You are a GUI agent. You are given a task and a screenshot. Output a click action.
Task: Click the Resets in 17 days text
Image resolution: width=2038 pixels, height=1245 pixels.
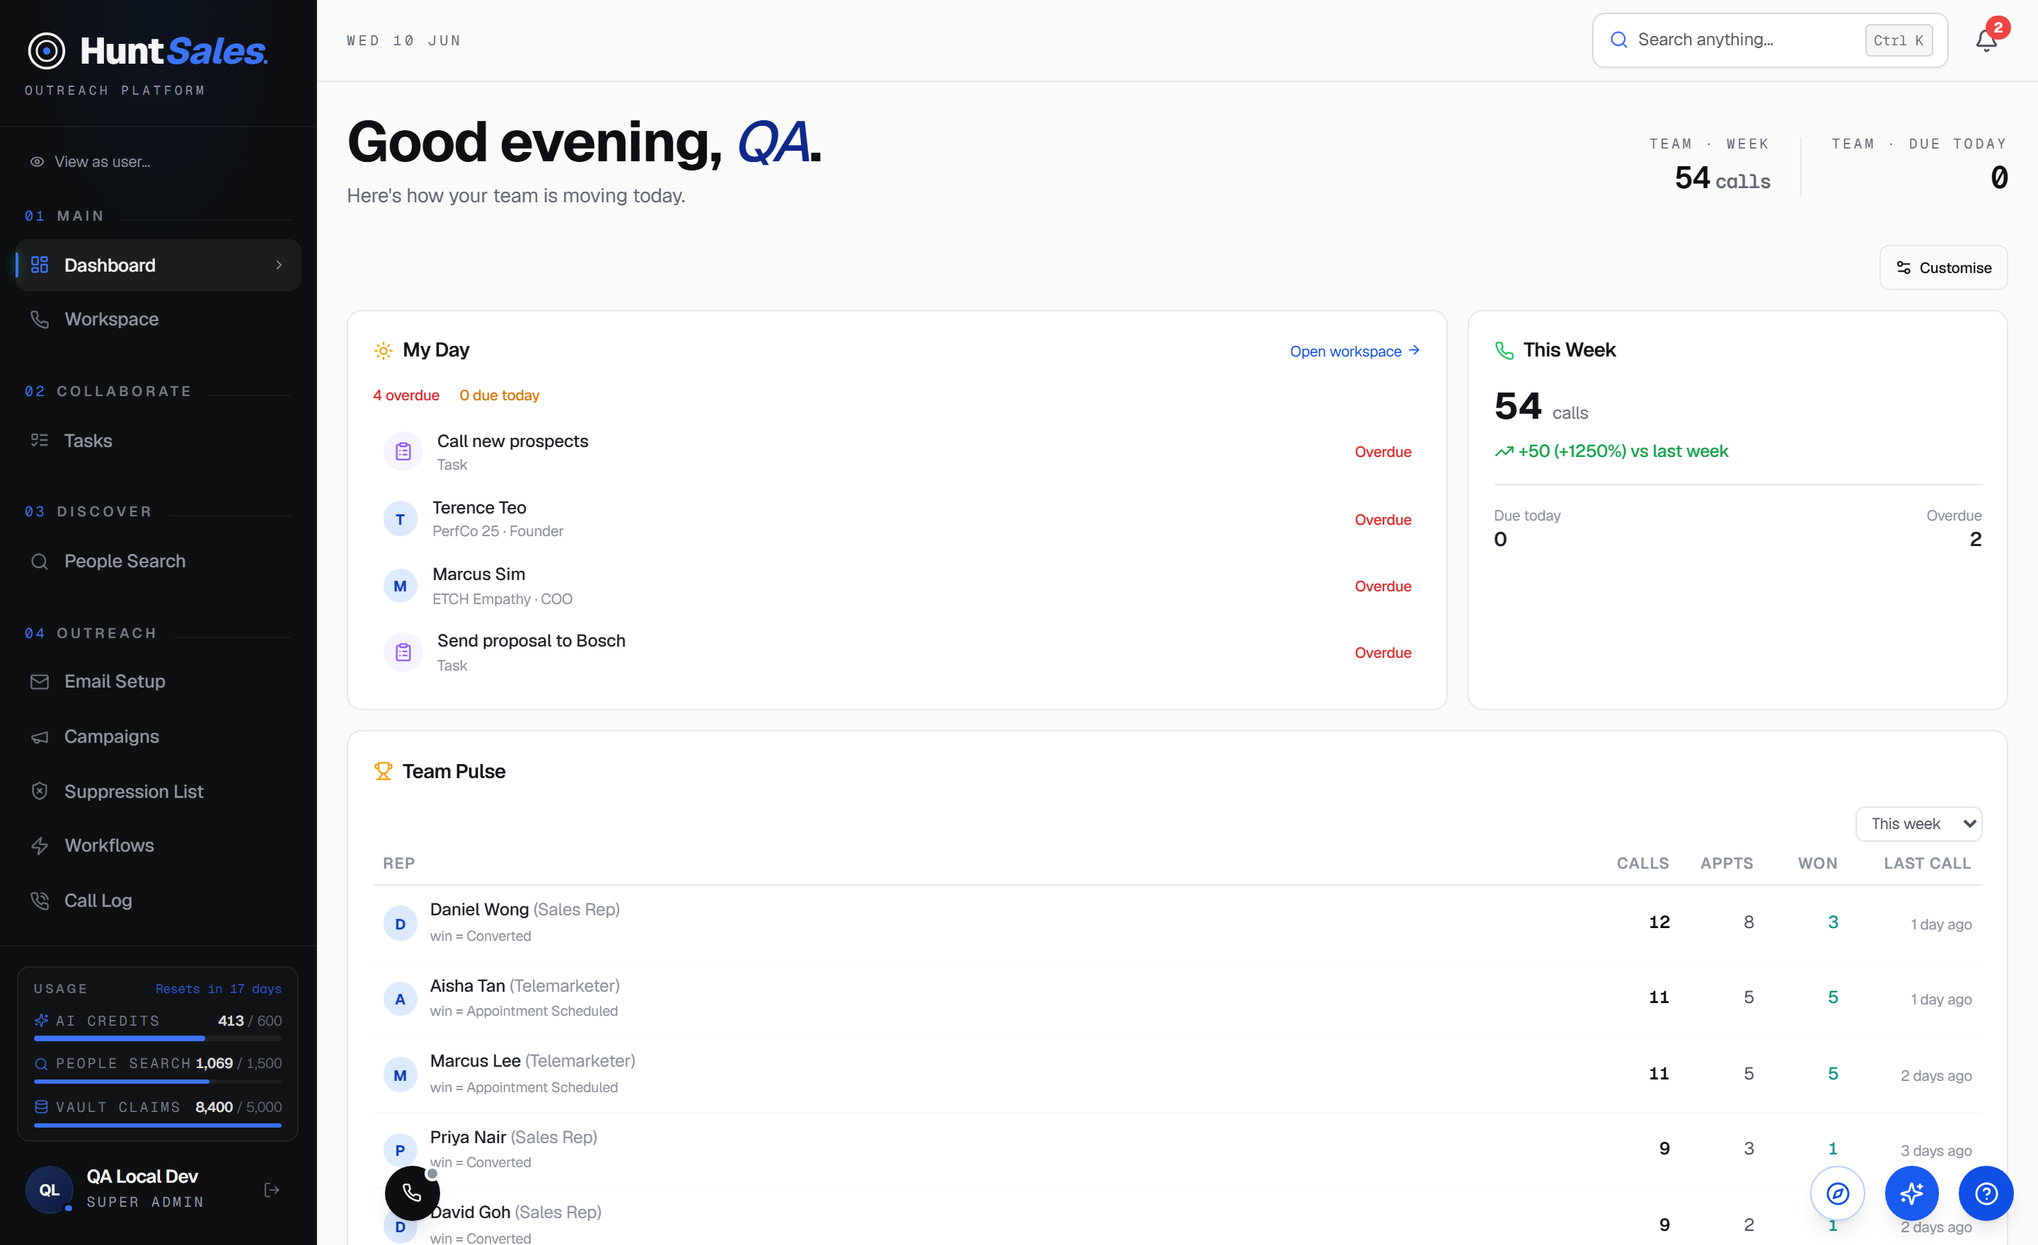pyautogui.click(x=219, y=988)
